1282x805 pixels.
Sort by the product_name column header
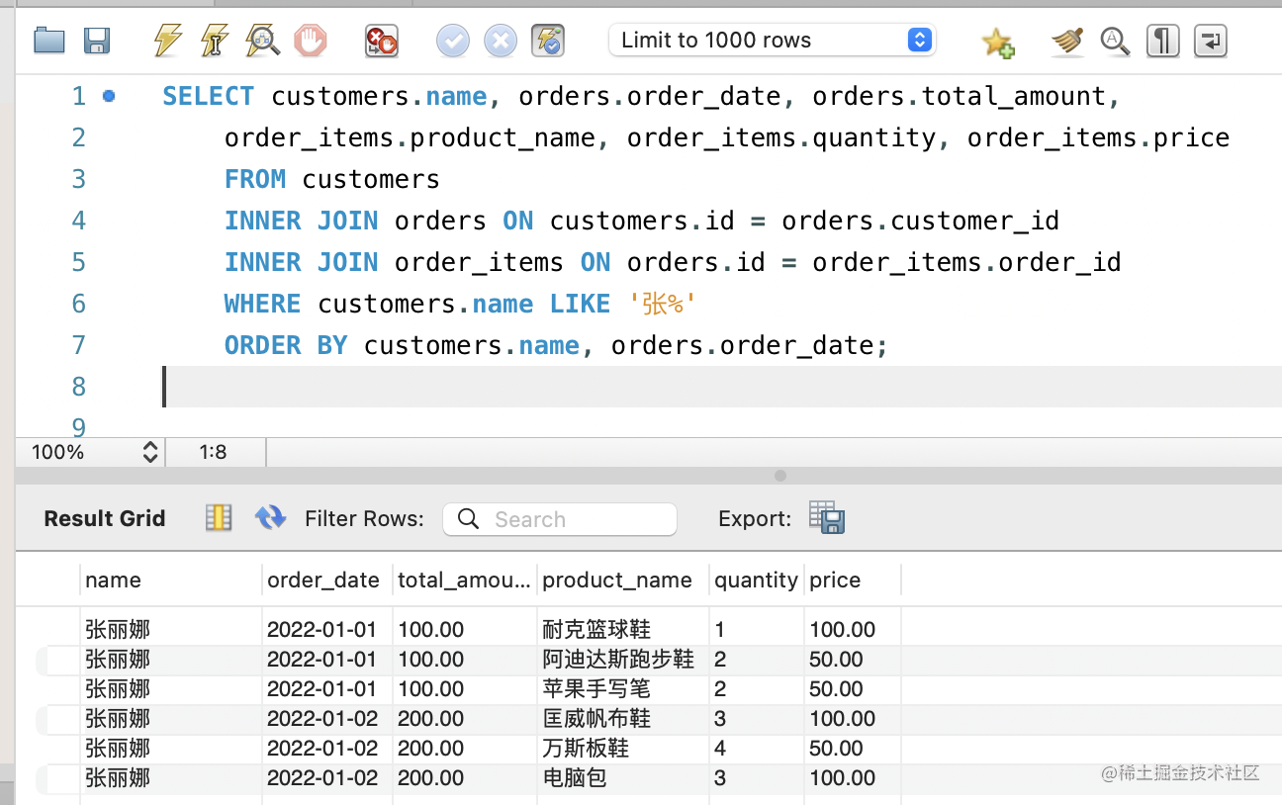coord(623,581)
